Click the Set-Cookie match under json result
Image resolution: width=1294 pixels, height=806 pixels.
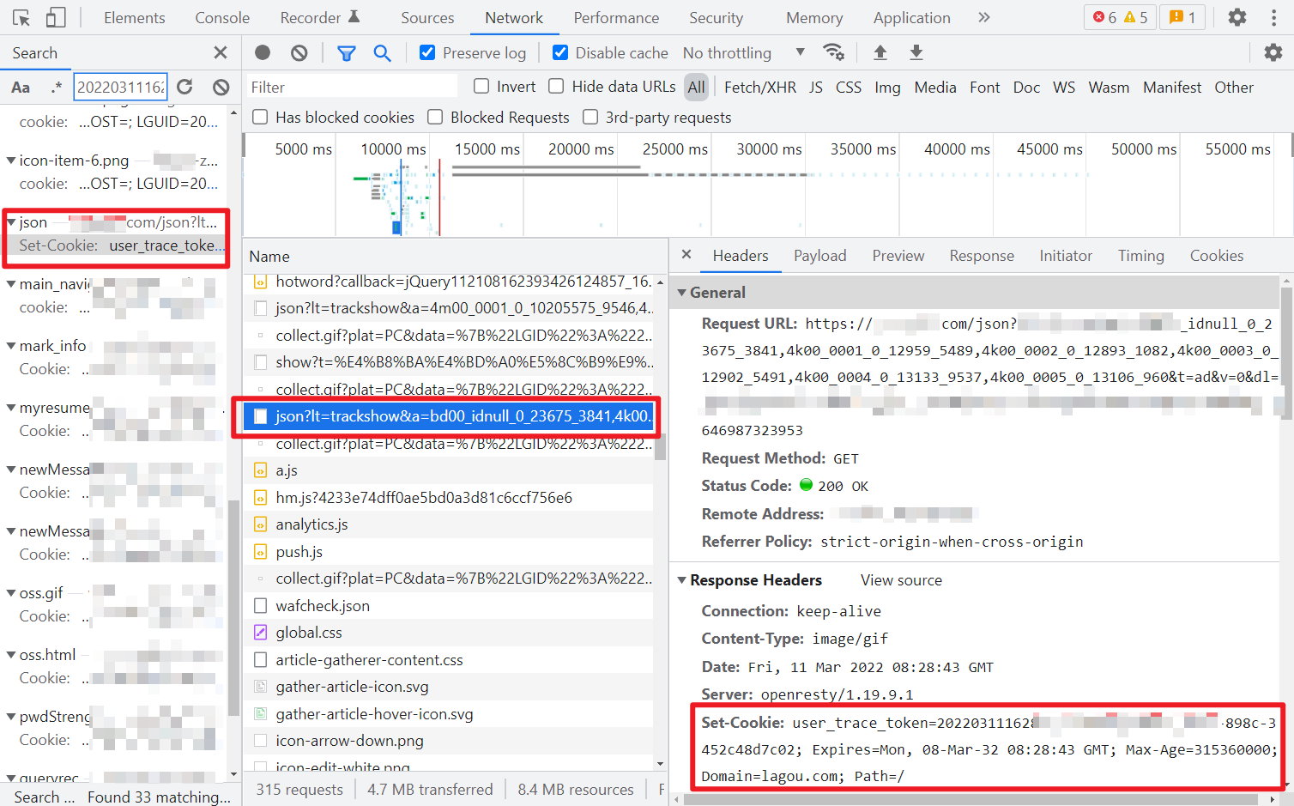click(x=116, y=245)
